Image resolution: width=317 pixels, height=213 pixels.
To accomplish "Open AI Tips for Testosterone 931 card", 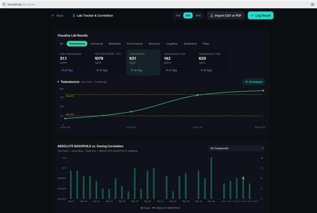I will (x=137, y=70).
